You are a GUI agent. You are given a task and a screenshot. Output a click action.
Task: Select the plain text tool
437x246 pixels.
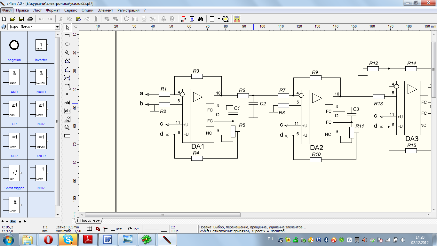coord(67,102)
